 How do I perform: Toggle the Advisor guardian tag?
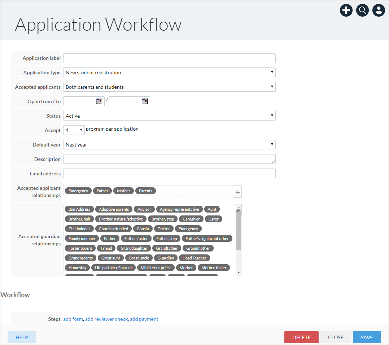pos(144,209)
